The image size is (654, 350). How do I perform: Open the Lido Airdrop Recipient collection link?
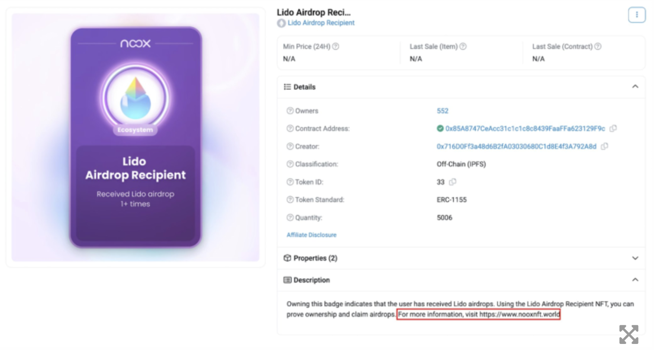pyautogui.click(x=321, y=23)
